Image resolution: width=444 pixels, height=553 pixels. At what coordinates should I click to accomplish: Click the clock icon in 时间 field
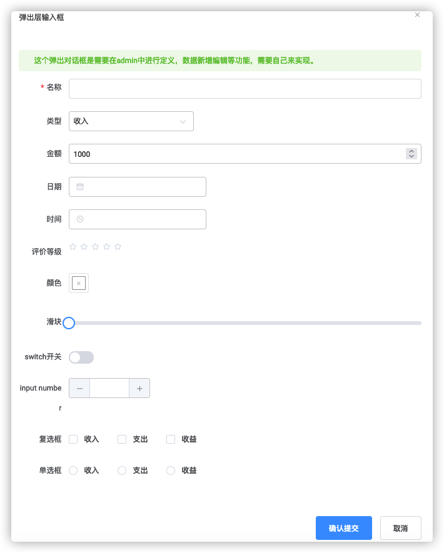pyautogui.click(x=80, y=219)
